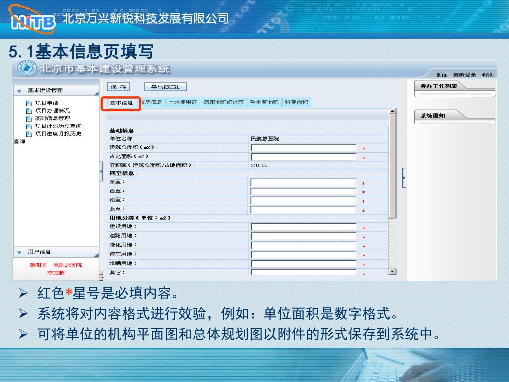This screenshot has width=509, height=382.
Task: Open 项目计划历史查询 in the sidebar
Action: click(x=58, y=126)
